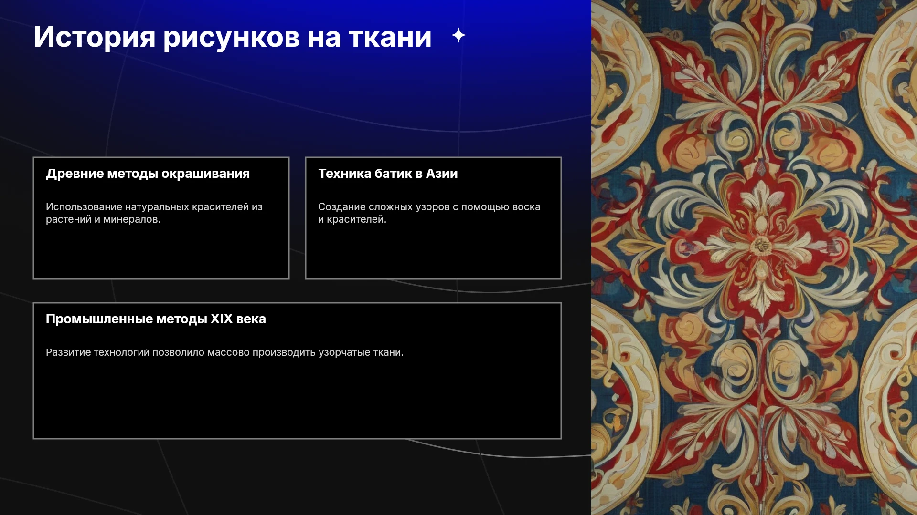Click the word 'История' in the title
The image size is (917, 515).
click(95, 37)
